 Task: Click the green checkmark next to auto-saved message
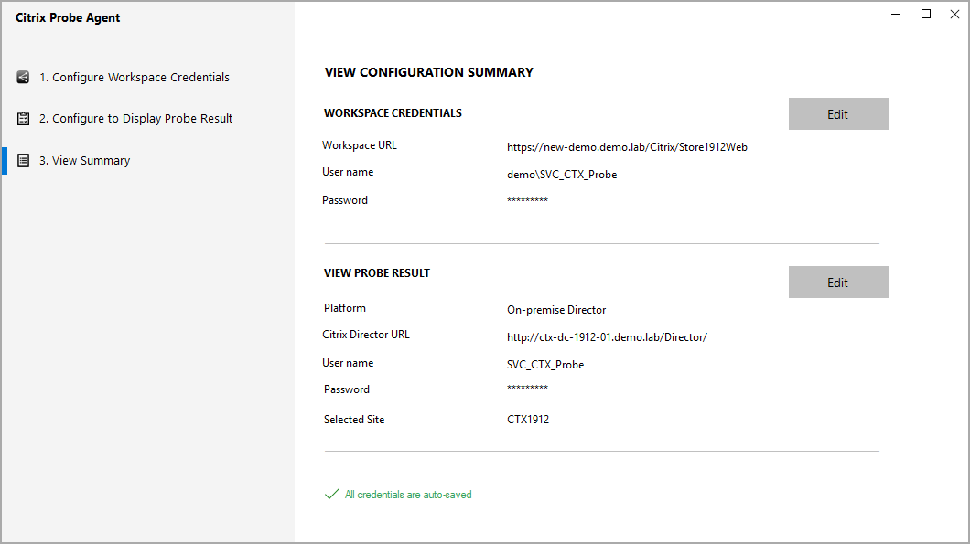tap(331, 494)
